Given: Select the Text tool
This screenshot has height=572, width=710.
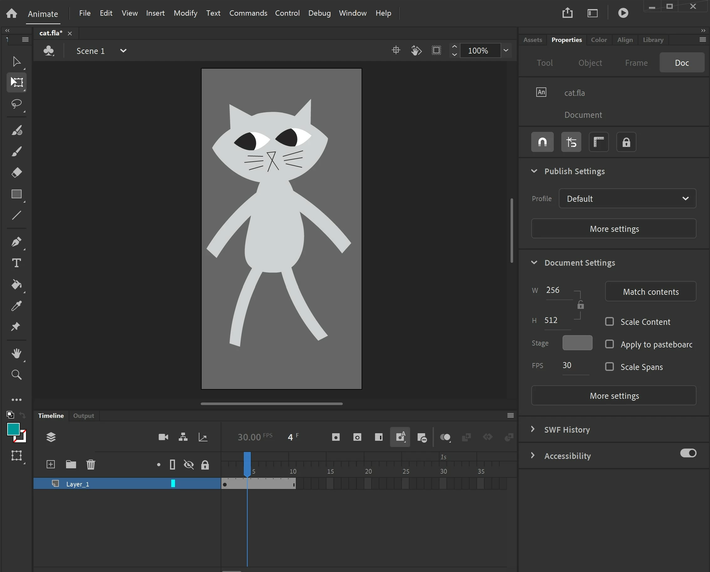Looking at the screenshot, I should (x=17, y=263).
